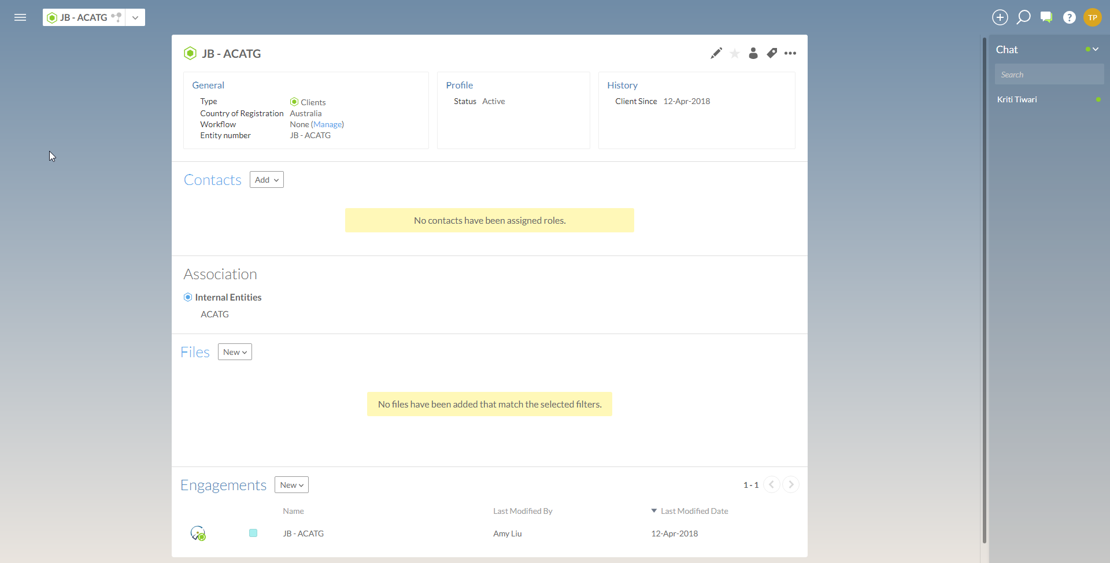Click the engagement status icon in JB - ACATG row
The image size is (1110, 563).
(x=198, y=534)
